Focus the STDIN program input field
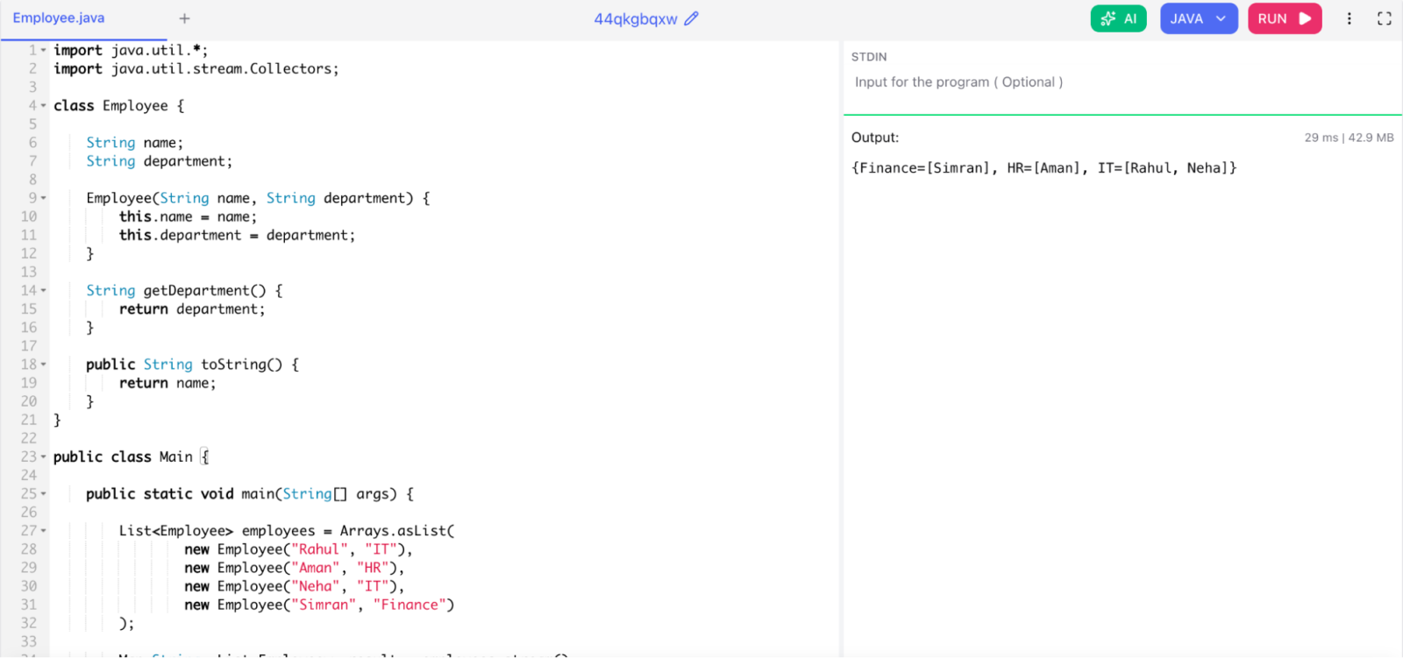The height and width of the screenshot is (658, 1403). coord(1122,82)
